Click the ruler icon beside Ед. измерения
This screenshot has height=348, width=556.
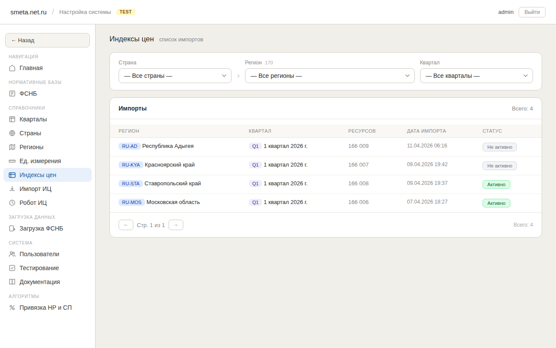pos(12,161)
